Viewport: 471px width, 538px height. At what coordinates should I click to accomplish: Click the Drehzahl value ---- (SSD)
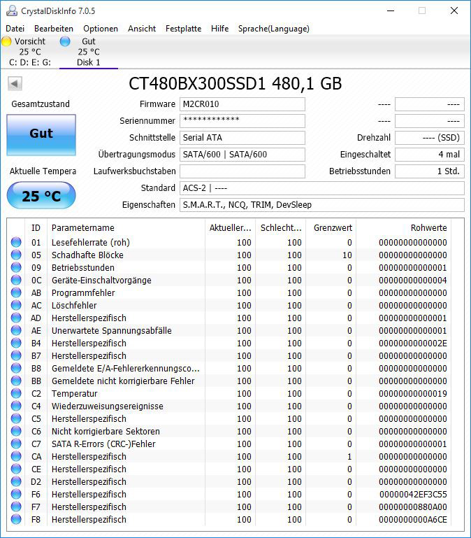coord(430,138)
